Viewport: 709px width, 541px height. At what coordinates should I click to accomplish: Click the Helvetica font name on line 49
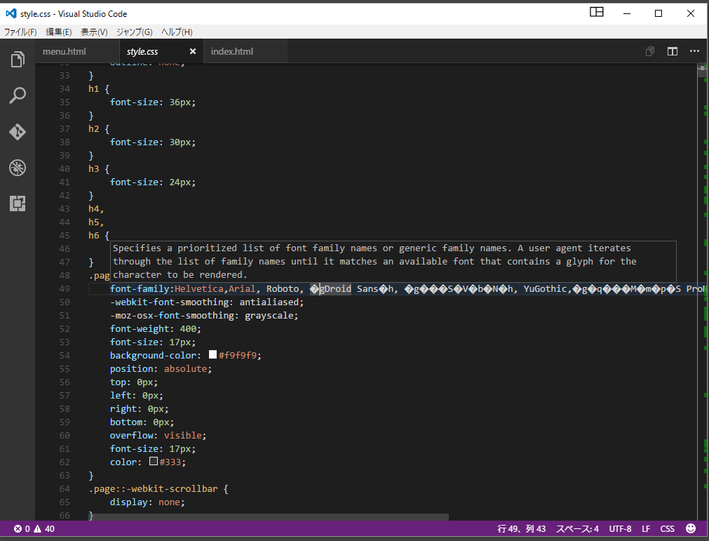point(199,288)
